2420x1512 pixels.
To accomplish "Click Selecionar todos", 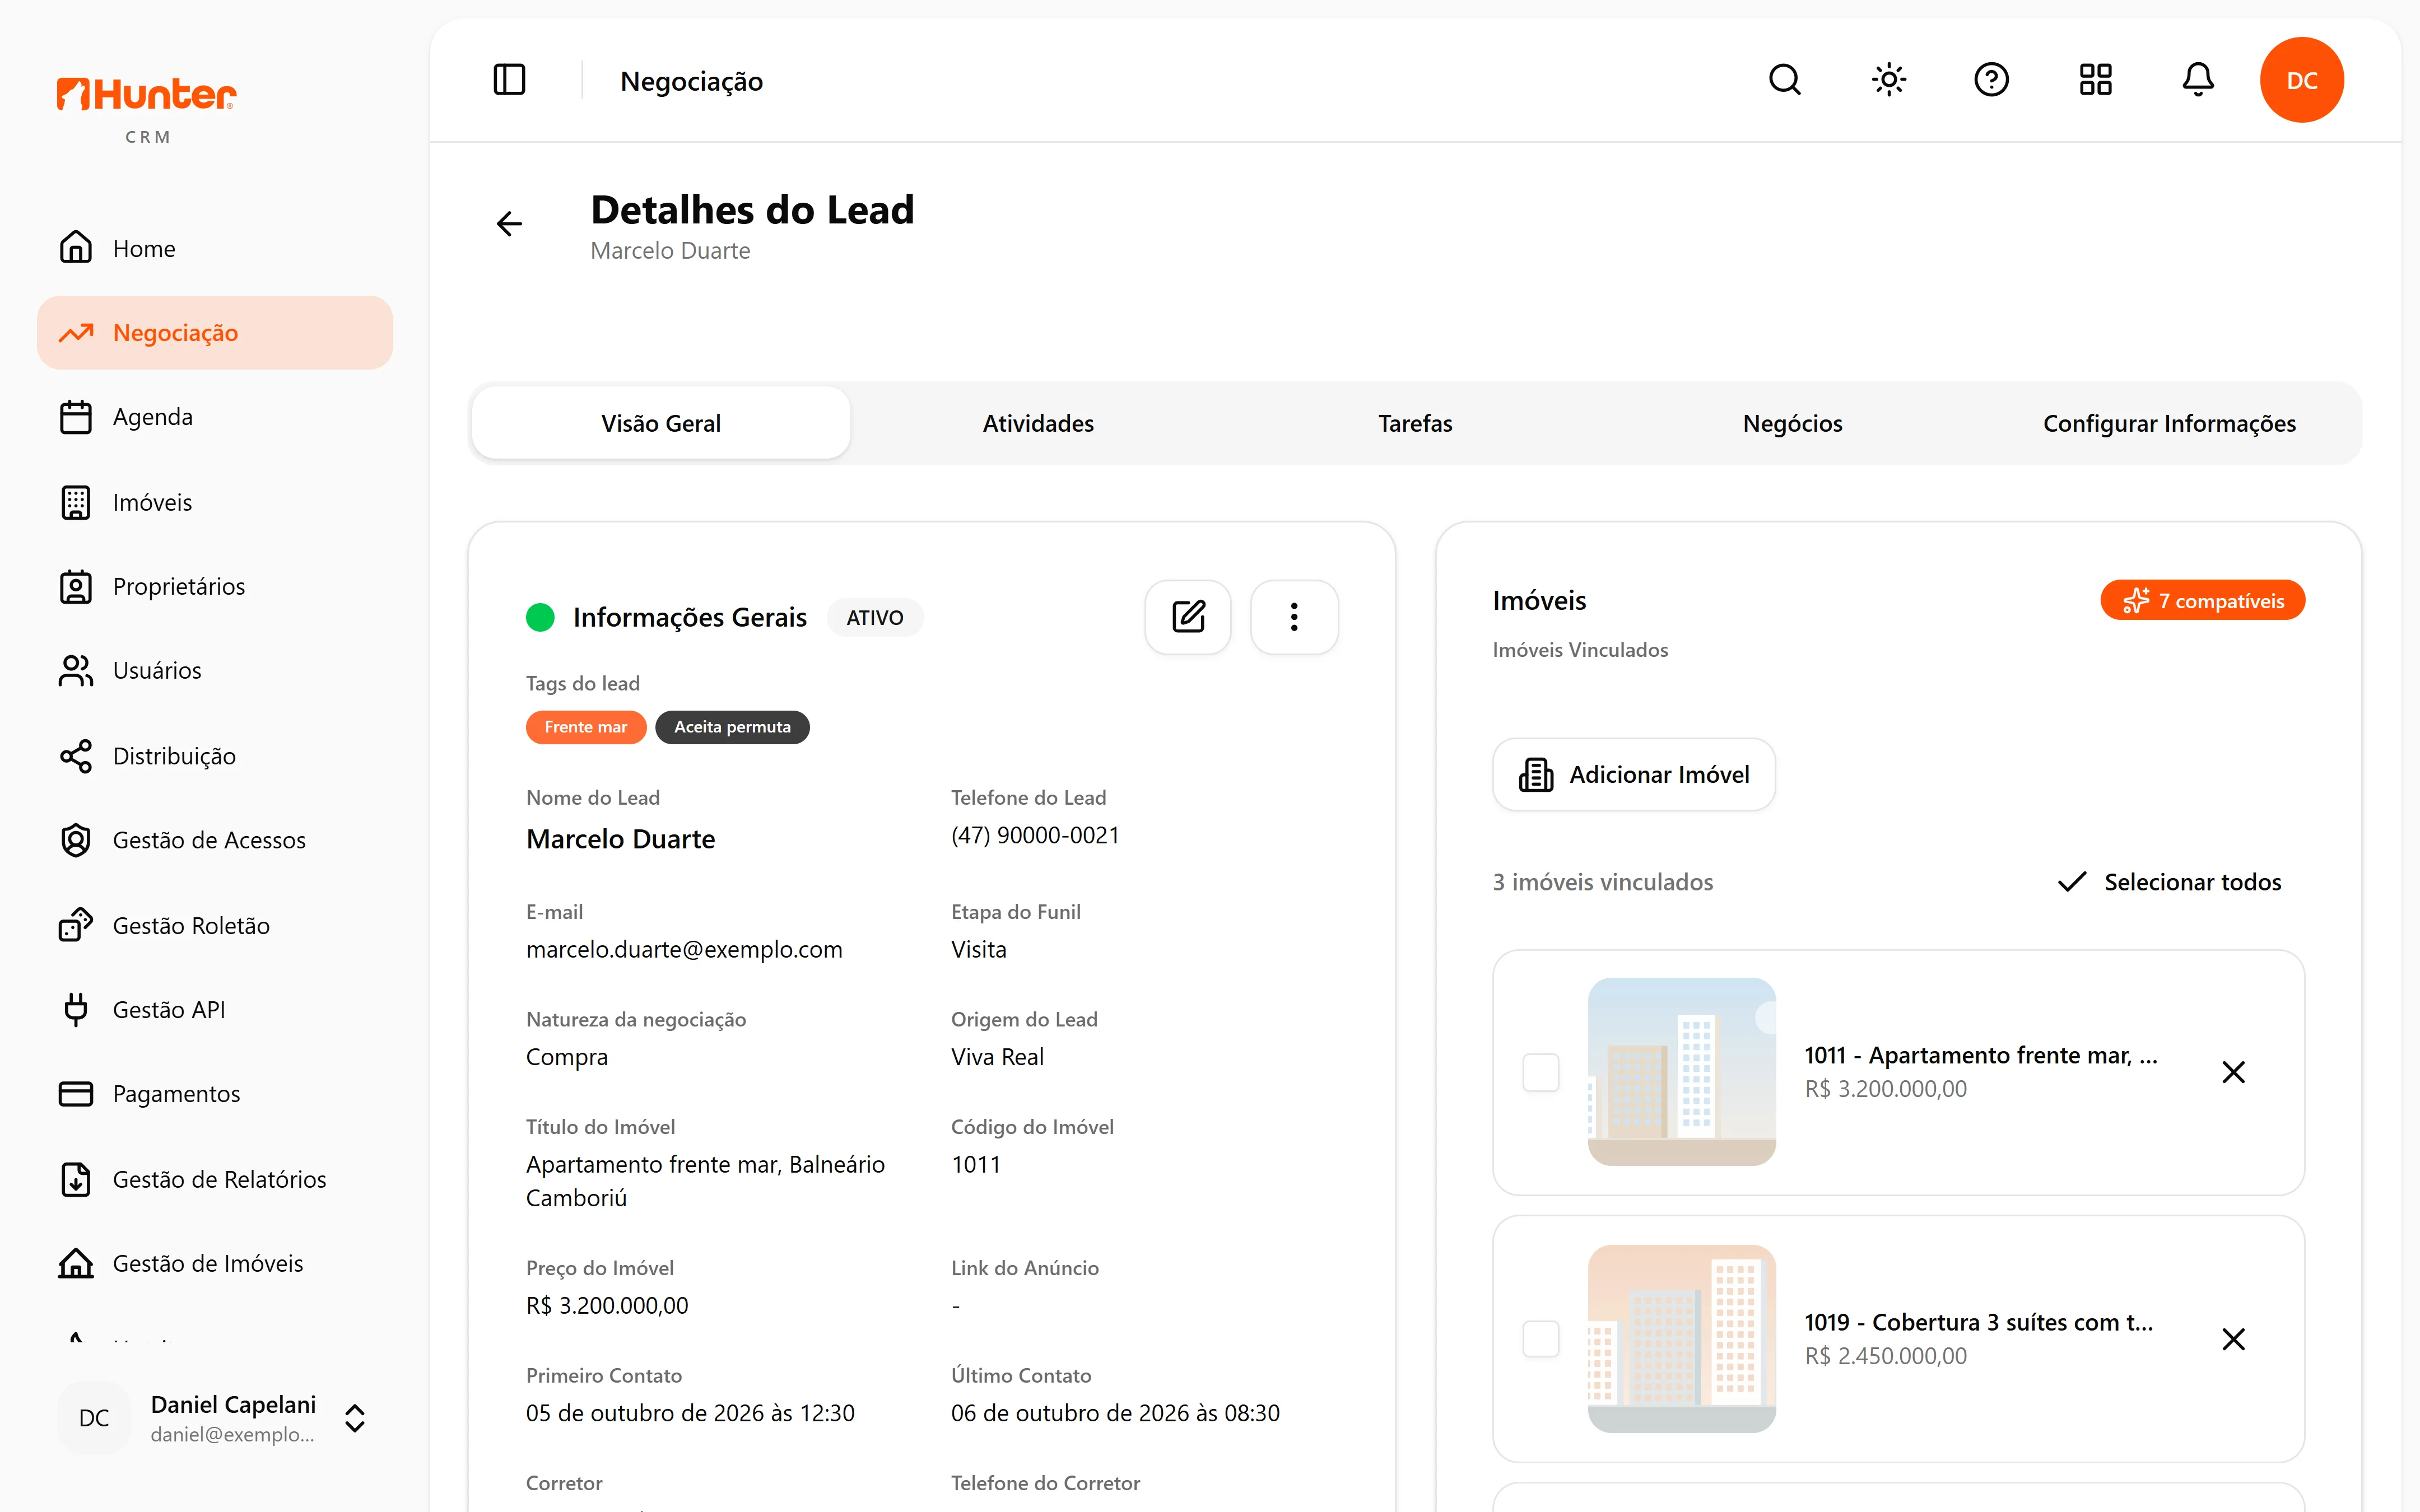I will tap(2169, 882).
